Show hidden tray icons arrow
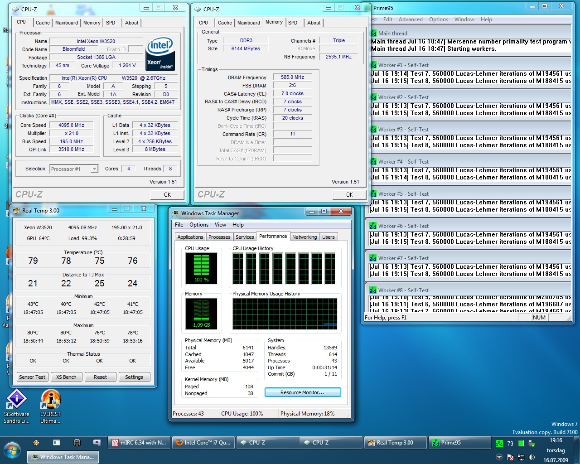Image resolution: width=580 pixels, height=464 pixels. (499, 457)
